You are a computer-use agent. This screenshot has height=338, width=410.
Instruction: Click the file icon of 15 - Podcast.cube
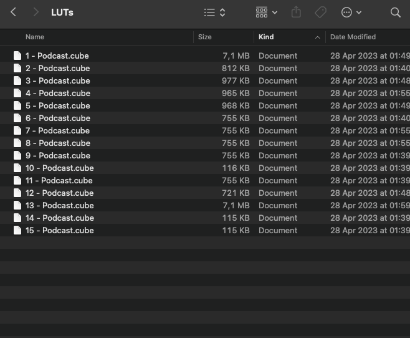coord(17,231)
